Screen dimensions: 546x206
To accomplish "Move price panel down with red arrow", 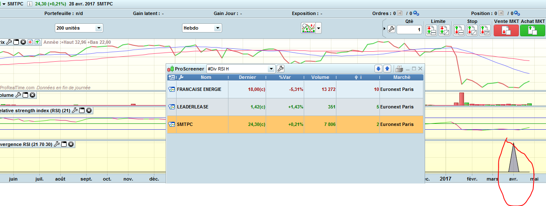I will 31,42.
